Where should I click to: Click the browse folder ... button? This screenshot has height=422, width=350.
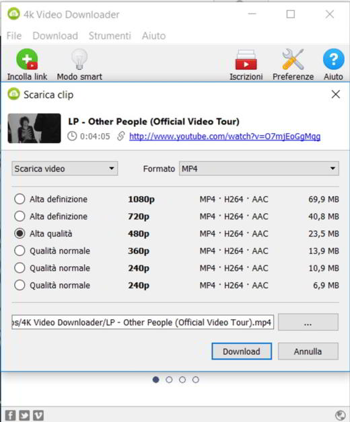click(x=308, y=322)
